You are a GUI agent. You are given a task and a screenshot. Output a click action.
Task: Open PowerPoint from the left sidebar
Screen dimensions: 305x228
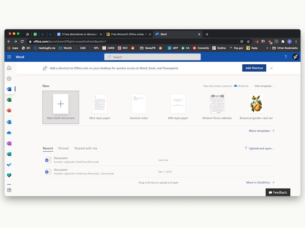click(x=9, y=110)
